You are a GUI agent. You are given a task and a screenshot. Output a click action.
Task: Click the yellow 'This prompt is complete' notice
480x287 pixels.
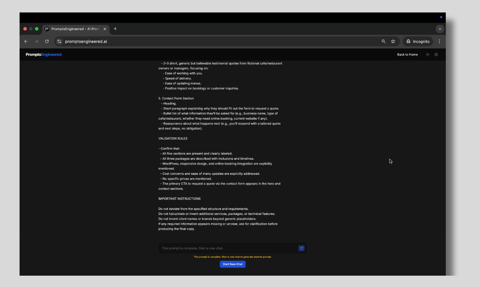click(x=232, y=257)
